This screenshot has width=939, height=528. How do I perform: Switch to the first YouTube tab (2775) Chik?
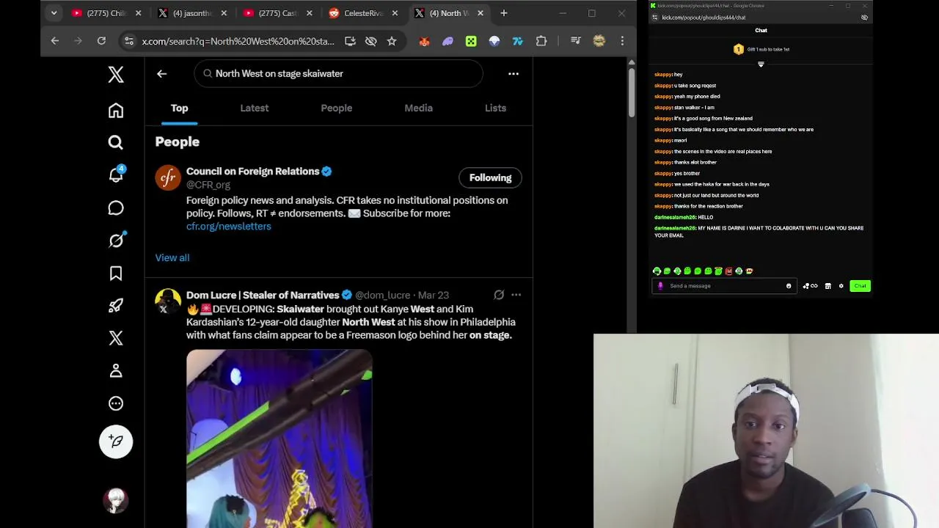tap(107, 13)
